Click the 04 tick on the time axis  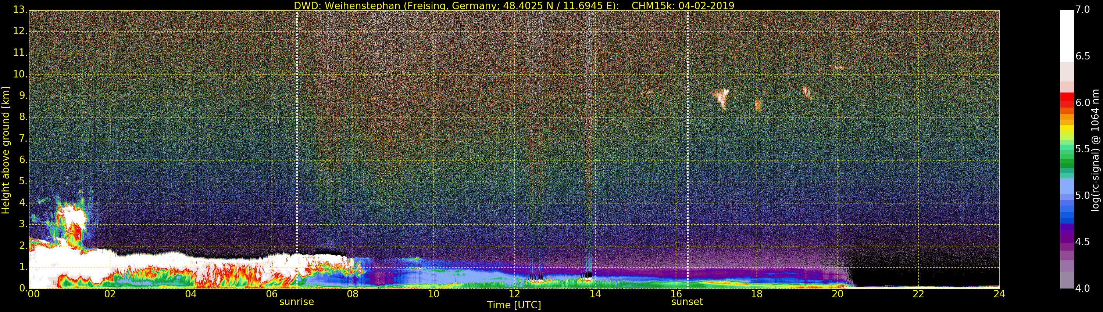pos(190,294)
